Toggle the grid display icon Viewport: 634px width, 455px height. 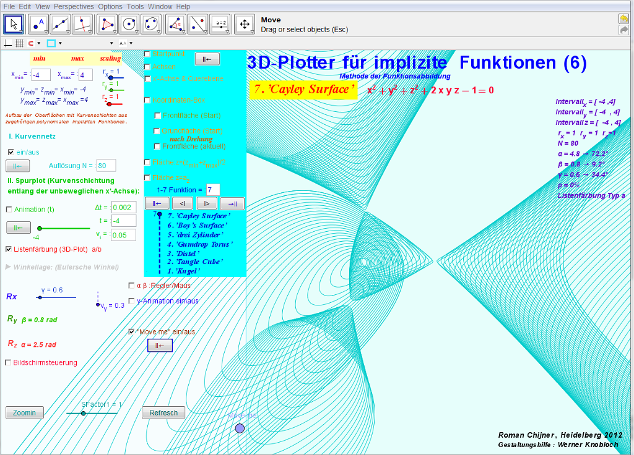coord(19,43)
